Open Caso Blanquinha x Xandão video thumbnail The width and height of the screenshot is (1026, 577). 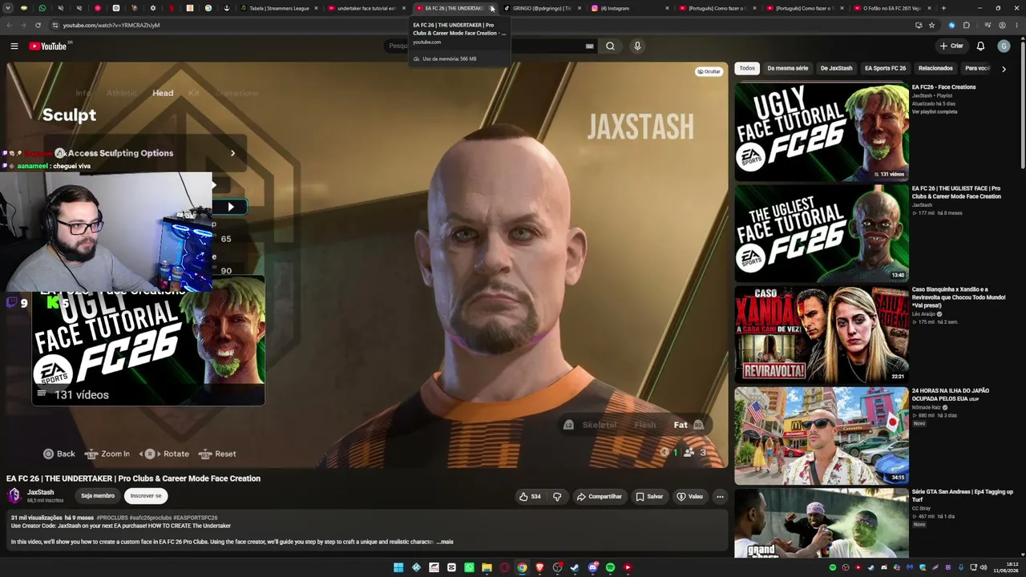coord(822,334)
